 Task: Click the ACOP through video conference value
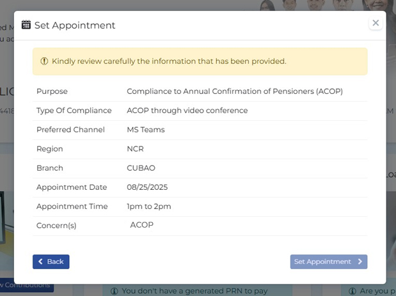[187, 111]
